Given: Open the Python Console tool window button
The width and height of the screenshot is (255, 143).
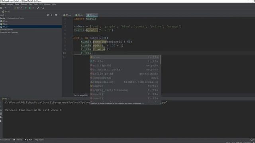Looking at the screenshot, I should pos(5,140).
